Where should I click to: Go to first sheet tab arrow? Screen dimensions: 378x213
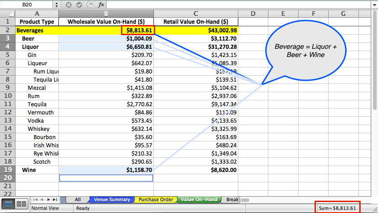click(x=36, y=199)
